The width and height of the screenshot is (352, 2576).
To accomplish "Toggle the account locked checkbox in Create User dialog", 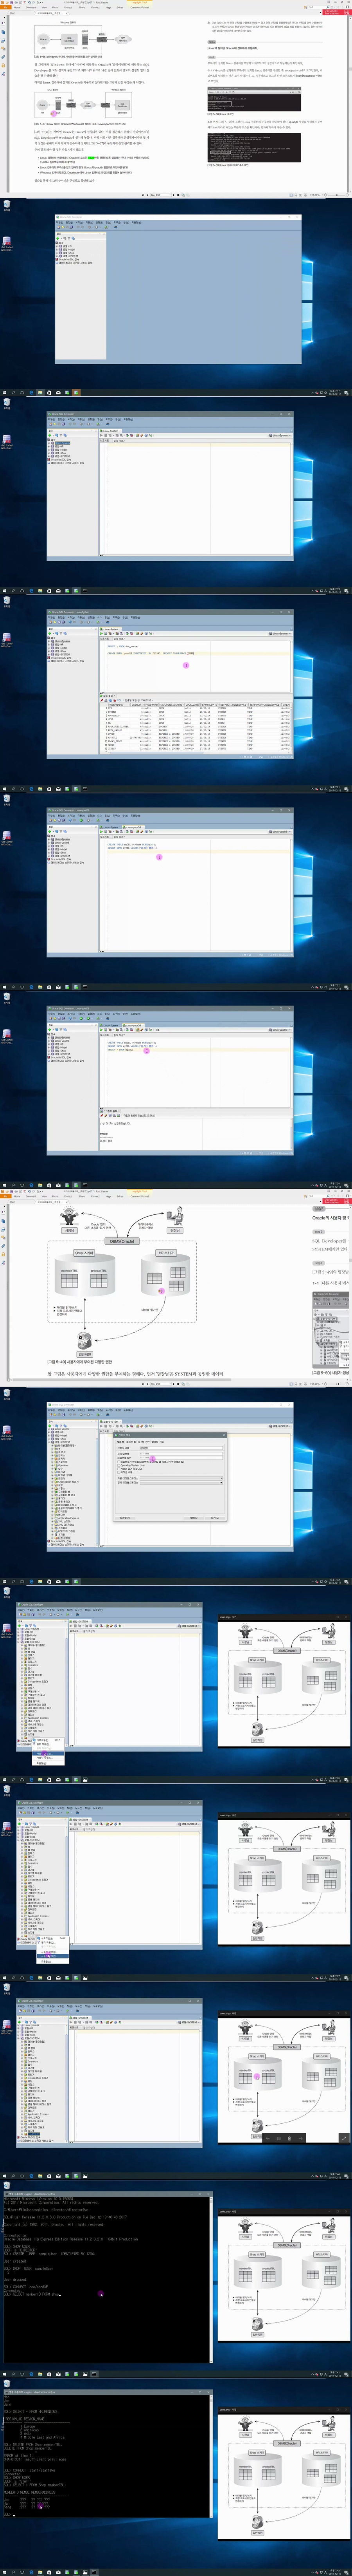I will coord(119,1469).
